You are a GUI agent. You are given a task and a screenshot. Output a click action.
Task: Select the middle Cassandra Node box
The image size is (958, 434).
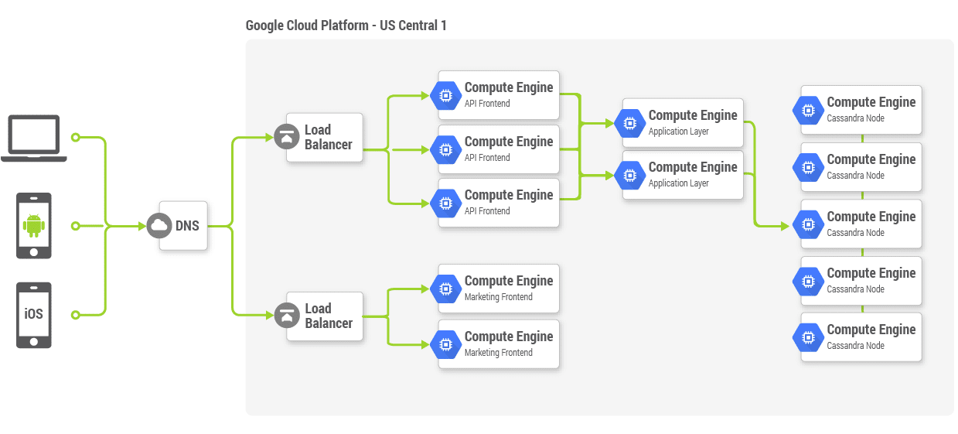[861, 224]
